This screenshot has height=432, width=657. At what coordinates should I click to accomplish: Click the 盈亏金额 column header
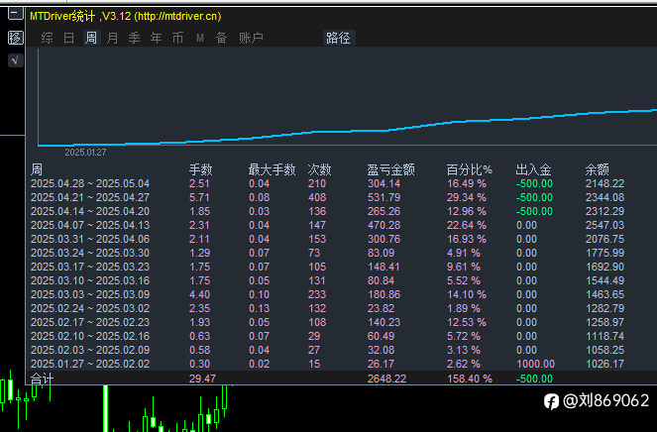[x=391, y=169]
